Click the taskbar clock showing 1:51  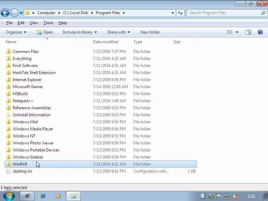pos(251,196)
